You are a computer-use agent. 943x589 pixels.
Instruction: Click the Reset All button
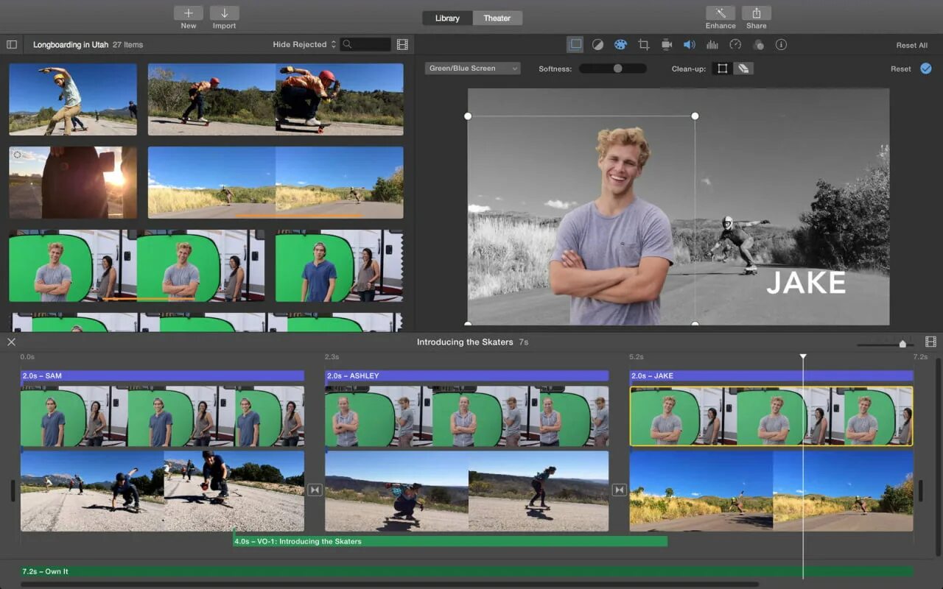(x=911, y=45)
